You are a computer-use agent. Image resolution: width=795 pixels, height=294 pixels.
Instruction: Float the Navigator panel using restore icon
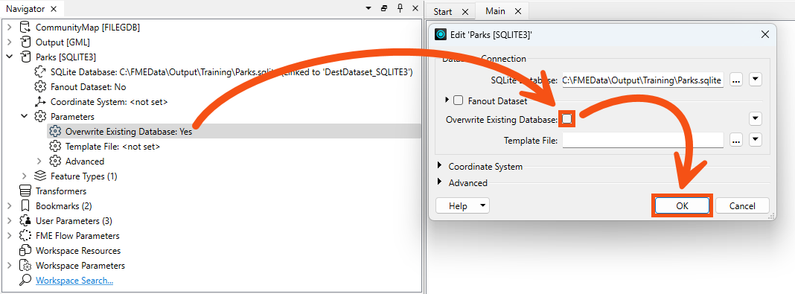[384, 9]
